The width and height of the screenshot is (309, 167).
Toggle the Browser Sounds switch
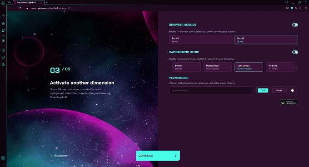(295, 25)
